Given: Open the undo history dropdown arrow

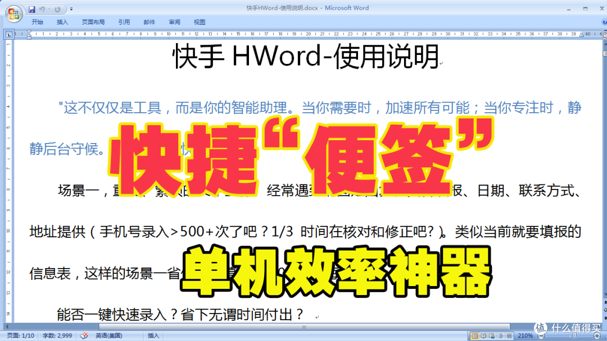Looking at the screenshot, I should (x=49, y=10).
